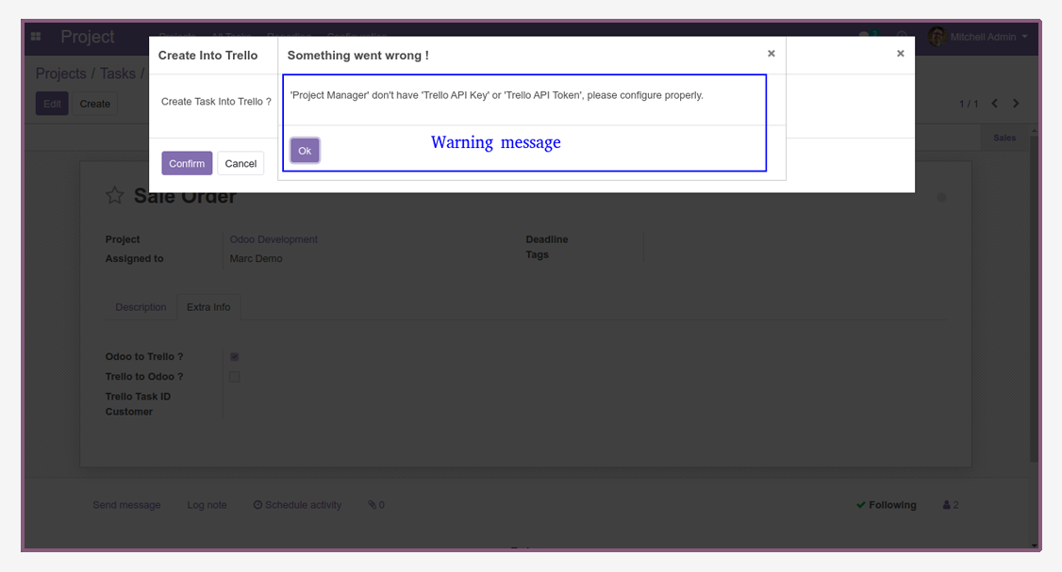Go to previous record with left chevron
The image size is (1062, 572).
(994, 104)
